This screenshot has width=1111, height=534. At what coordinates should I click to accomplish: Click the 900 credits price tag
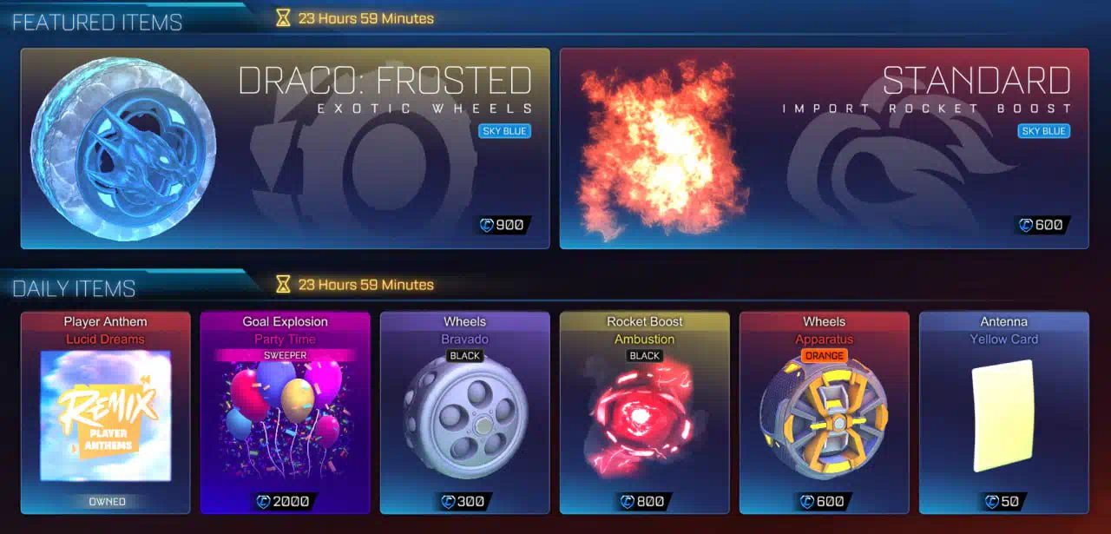[503, 226]
